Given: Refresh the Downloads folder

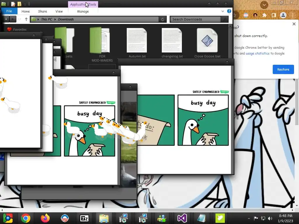Looking at the screenshot, I should [x=163, y=19].
